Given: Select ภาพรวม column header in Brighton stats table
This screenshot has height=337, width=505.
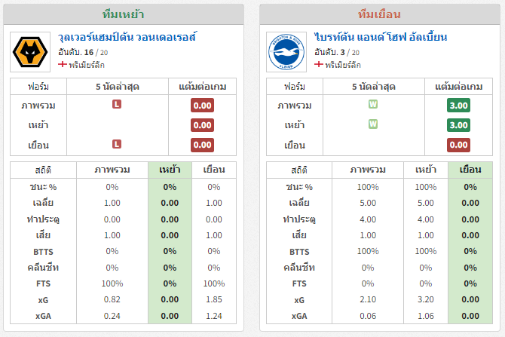Looking at the screenshot, I should [x=368, y=170].
